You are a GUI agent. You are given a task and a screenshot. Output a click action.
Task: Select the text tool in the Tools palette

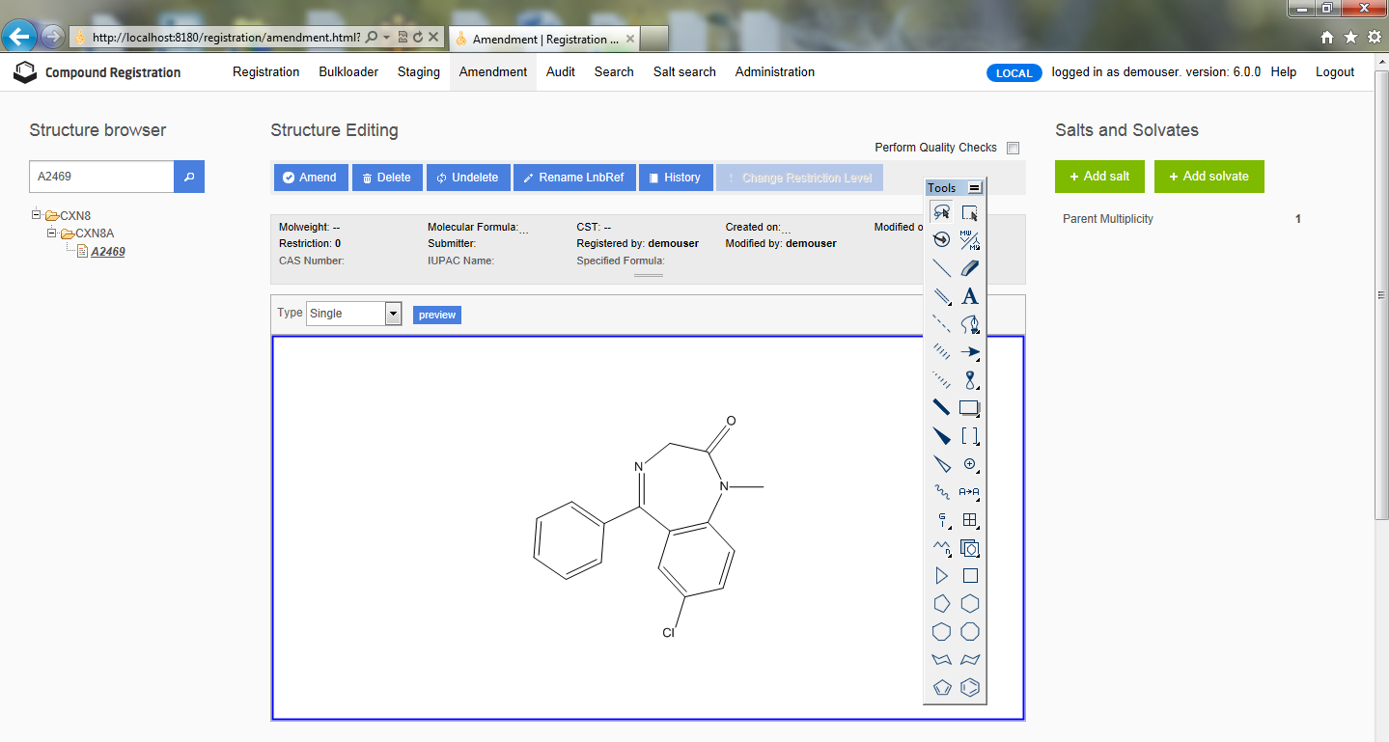point(970,297)
